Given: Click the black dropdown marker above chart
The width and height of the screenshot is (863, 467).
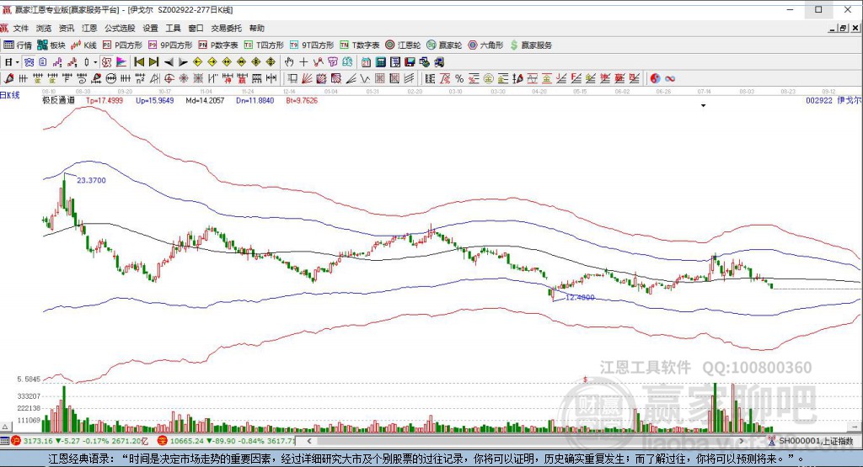Looking at the screenshot, I should pos(703,105).
